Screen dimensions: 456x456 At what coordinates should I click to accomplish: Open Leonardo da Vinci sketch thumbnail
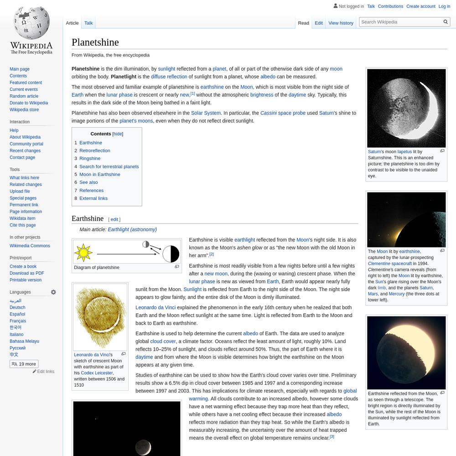(x=100, y=317)
